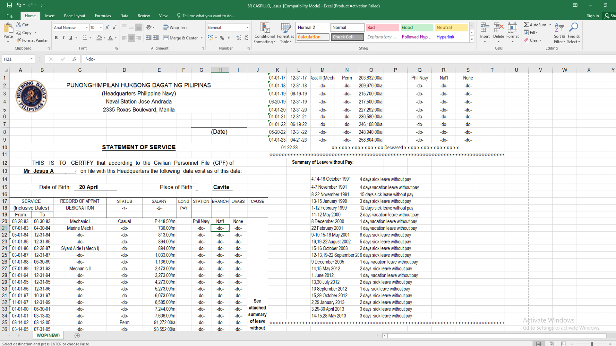616x346 pixels.
Task: Toggle Italic formatting
Action: (x=64, y=38)
